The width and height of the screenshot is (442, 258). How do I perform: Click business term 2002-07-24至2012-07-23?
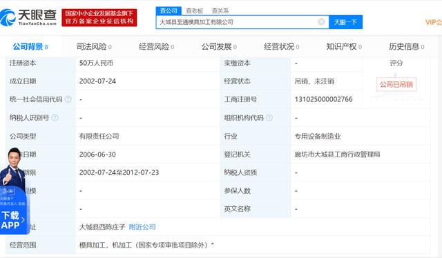click(119, 172)
